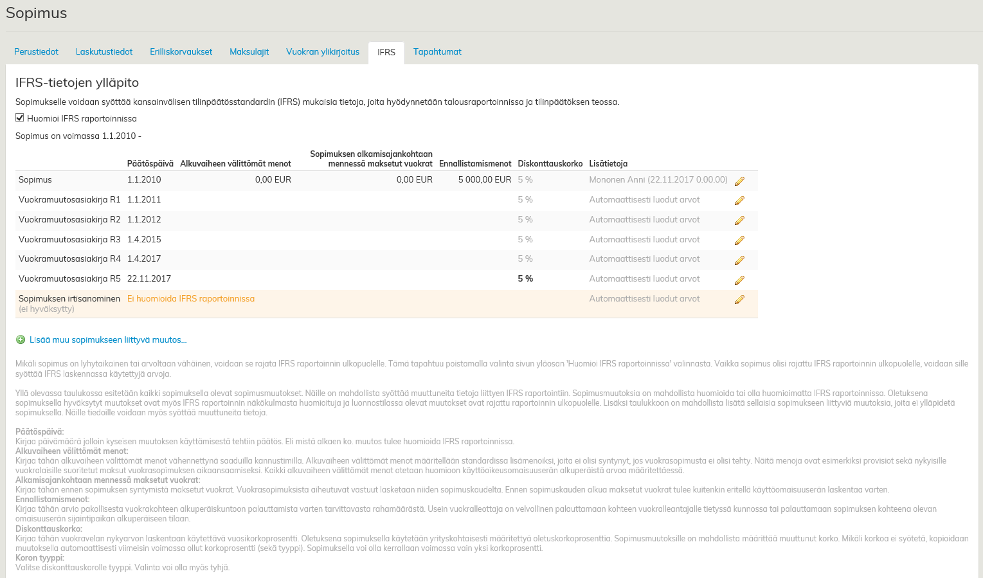Uncheck Huomioi IFRS raportoinnissa checkbox
The image size is (983, 578).
pyautogui.click(x=20, y=118)
